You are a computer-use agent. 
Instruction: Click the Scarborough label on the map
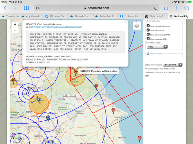[x=106, y=94]
